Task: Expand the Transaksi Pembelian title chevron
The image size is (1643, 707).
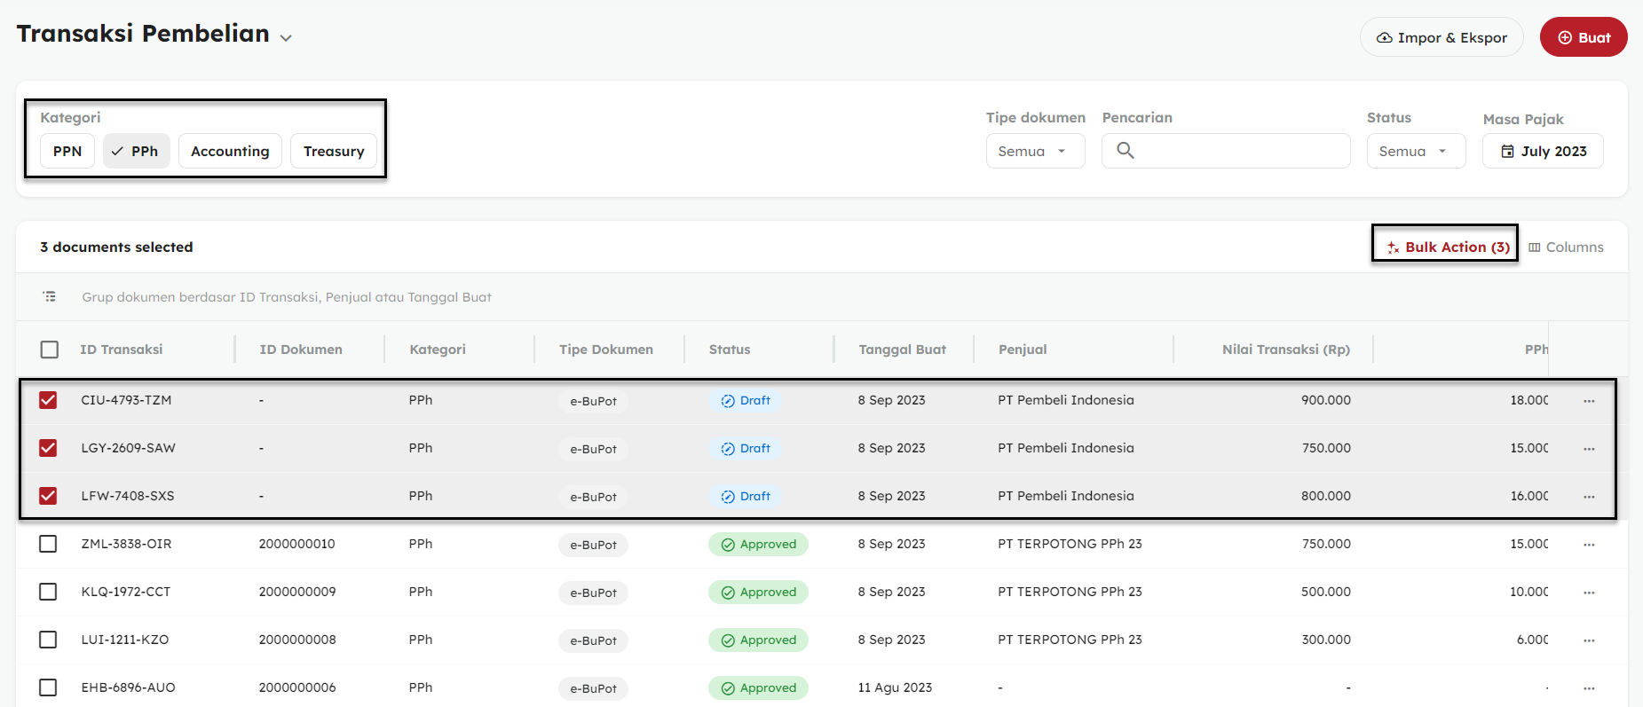Action: pos(286,38)
